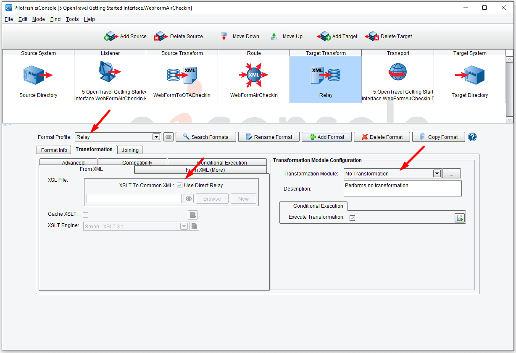This screenshot has height=353, width=516.
Task: Open the Edit menu
Action: [23, 19]
